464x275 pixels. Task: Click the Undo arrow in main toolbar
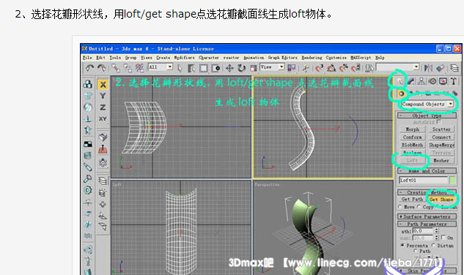[89, 68]
